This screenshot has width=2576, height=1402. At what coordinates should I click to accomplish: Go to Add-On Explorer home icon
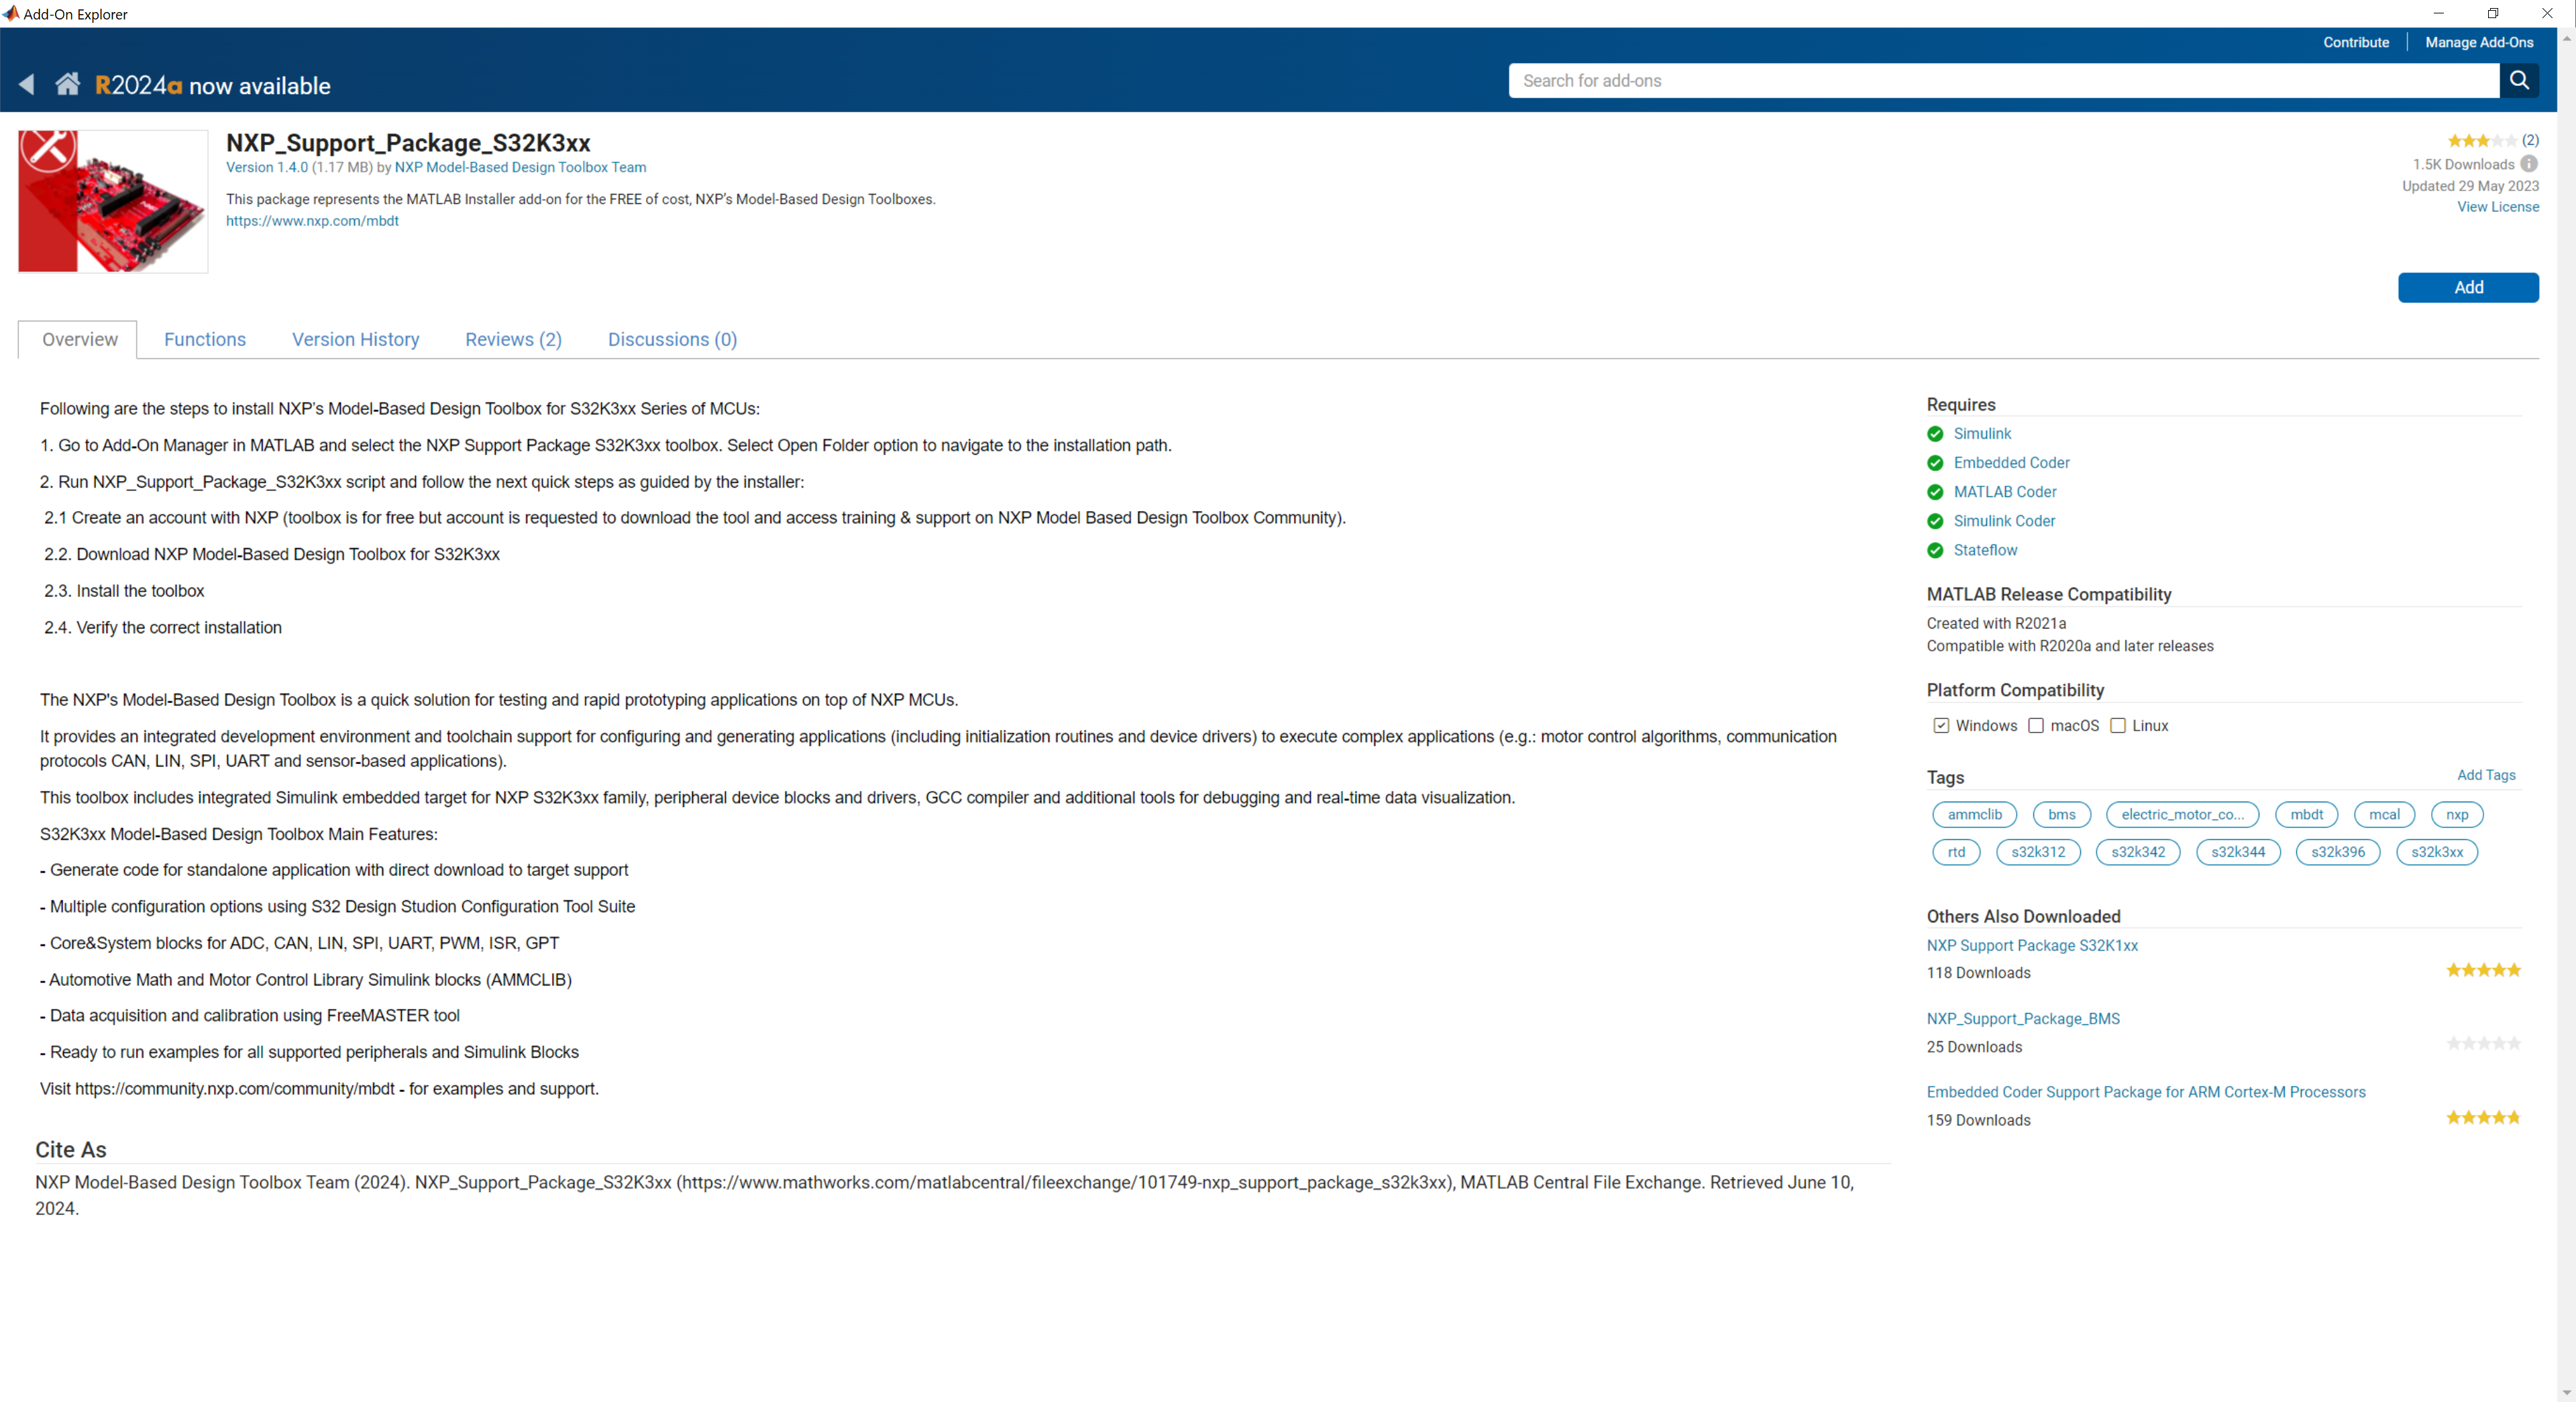point(67,84)
